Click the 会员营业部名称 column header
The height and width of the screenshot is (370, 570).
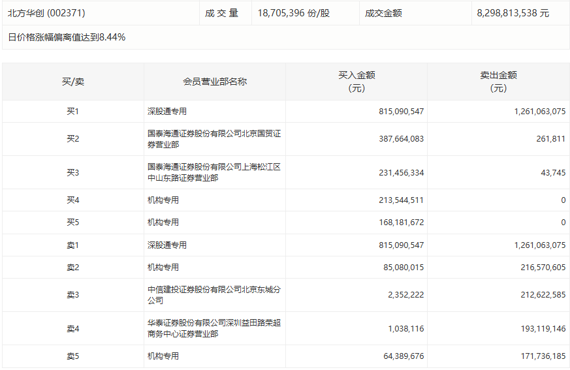click(x=215, y=82)
